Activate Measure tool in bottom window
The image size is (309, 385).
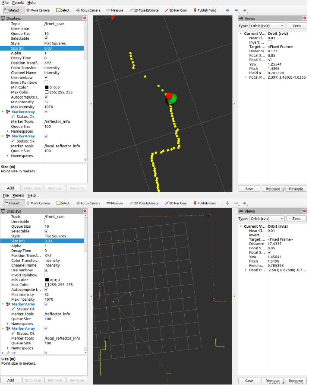pyautogui.click(x=115, y=203)
